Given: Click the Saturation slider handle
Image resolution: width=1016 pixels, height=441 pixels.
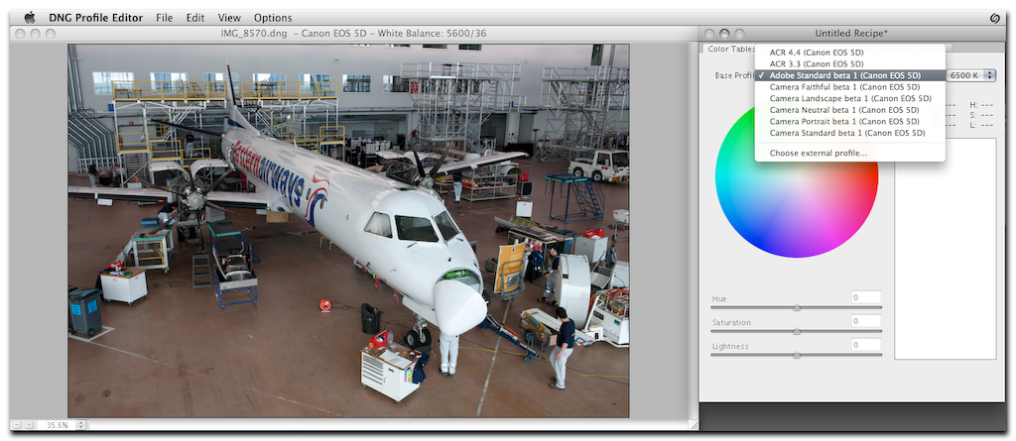Looking at the screenshot, I should click(x=797, y=332).
